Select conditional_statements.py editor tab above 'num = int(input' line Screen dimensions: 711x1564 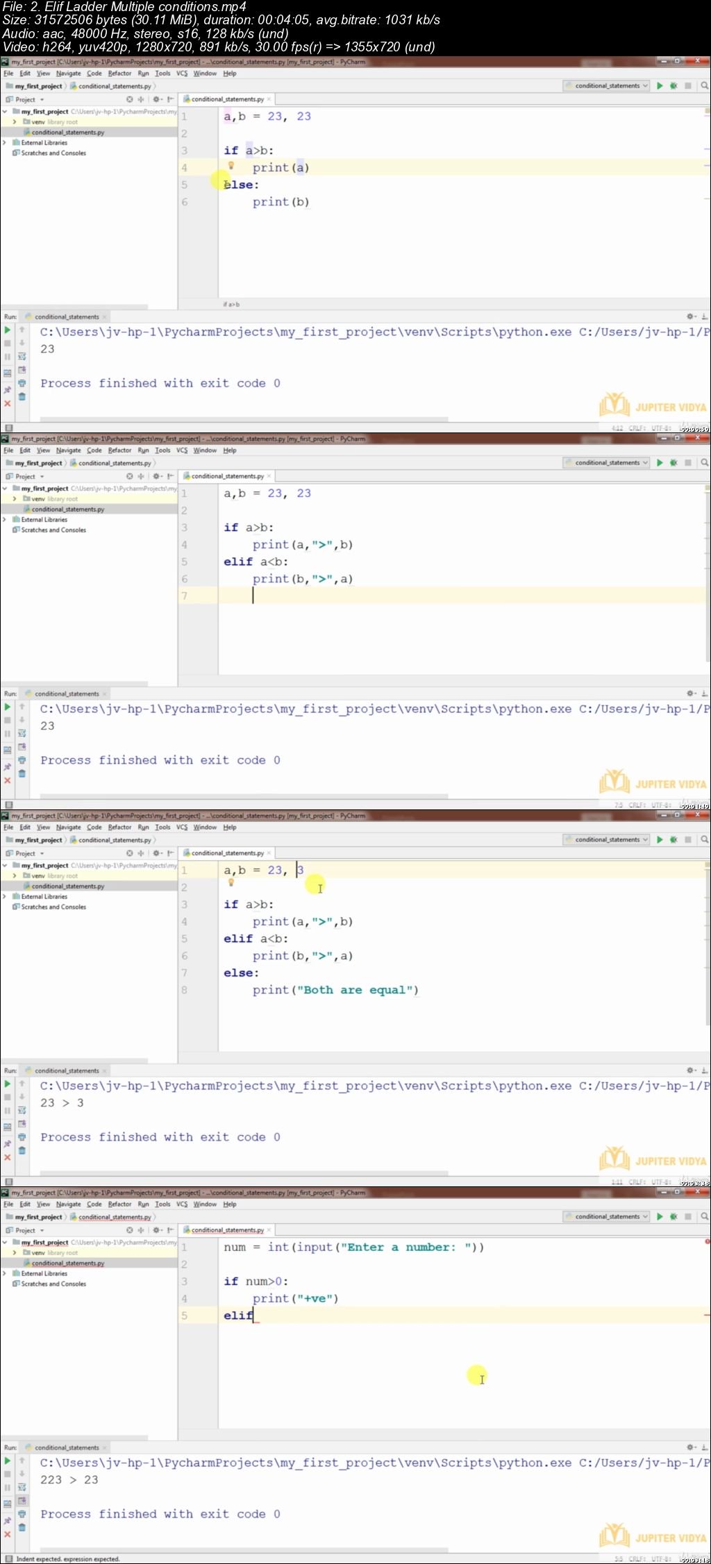point(227,1230)
